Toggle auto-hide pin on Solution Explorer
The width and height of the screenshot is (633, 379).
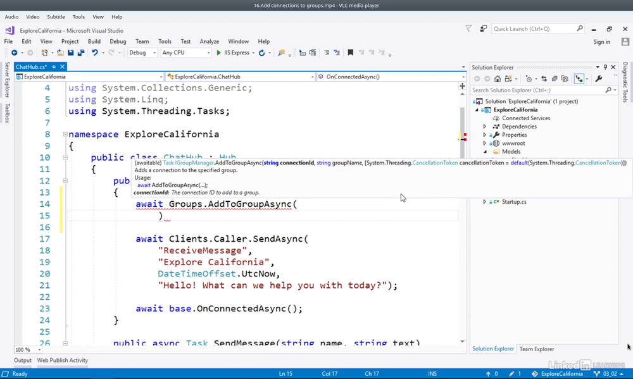[605, 67]
